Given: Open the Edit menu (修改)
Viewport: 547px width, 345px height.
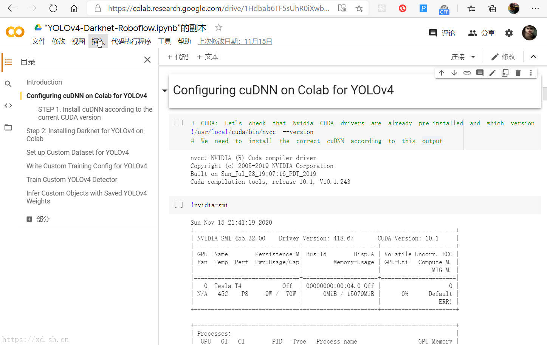Looking at the screenshot, I should [59, 42].
